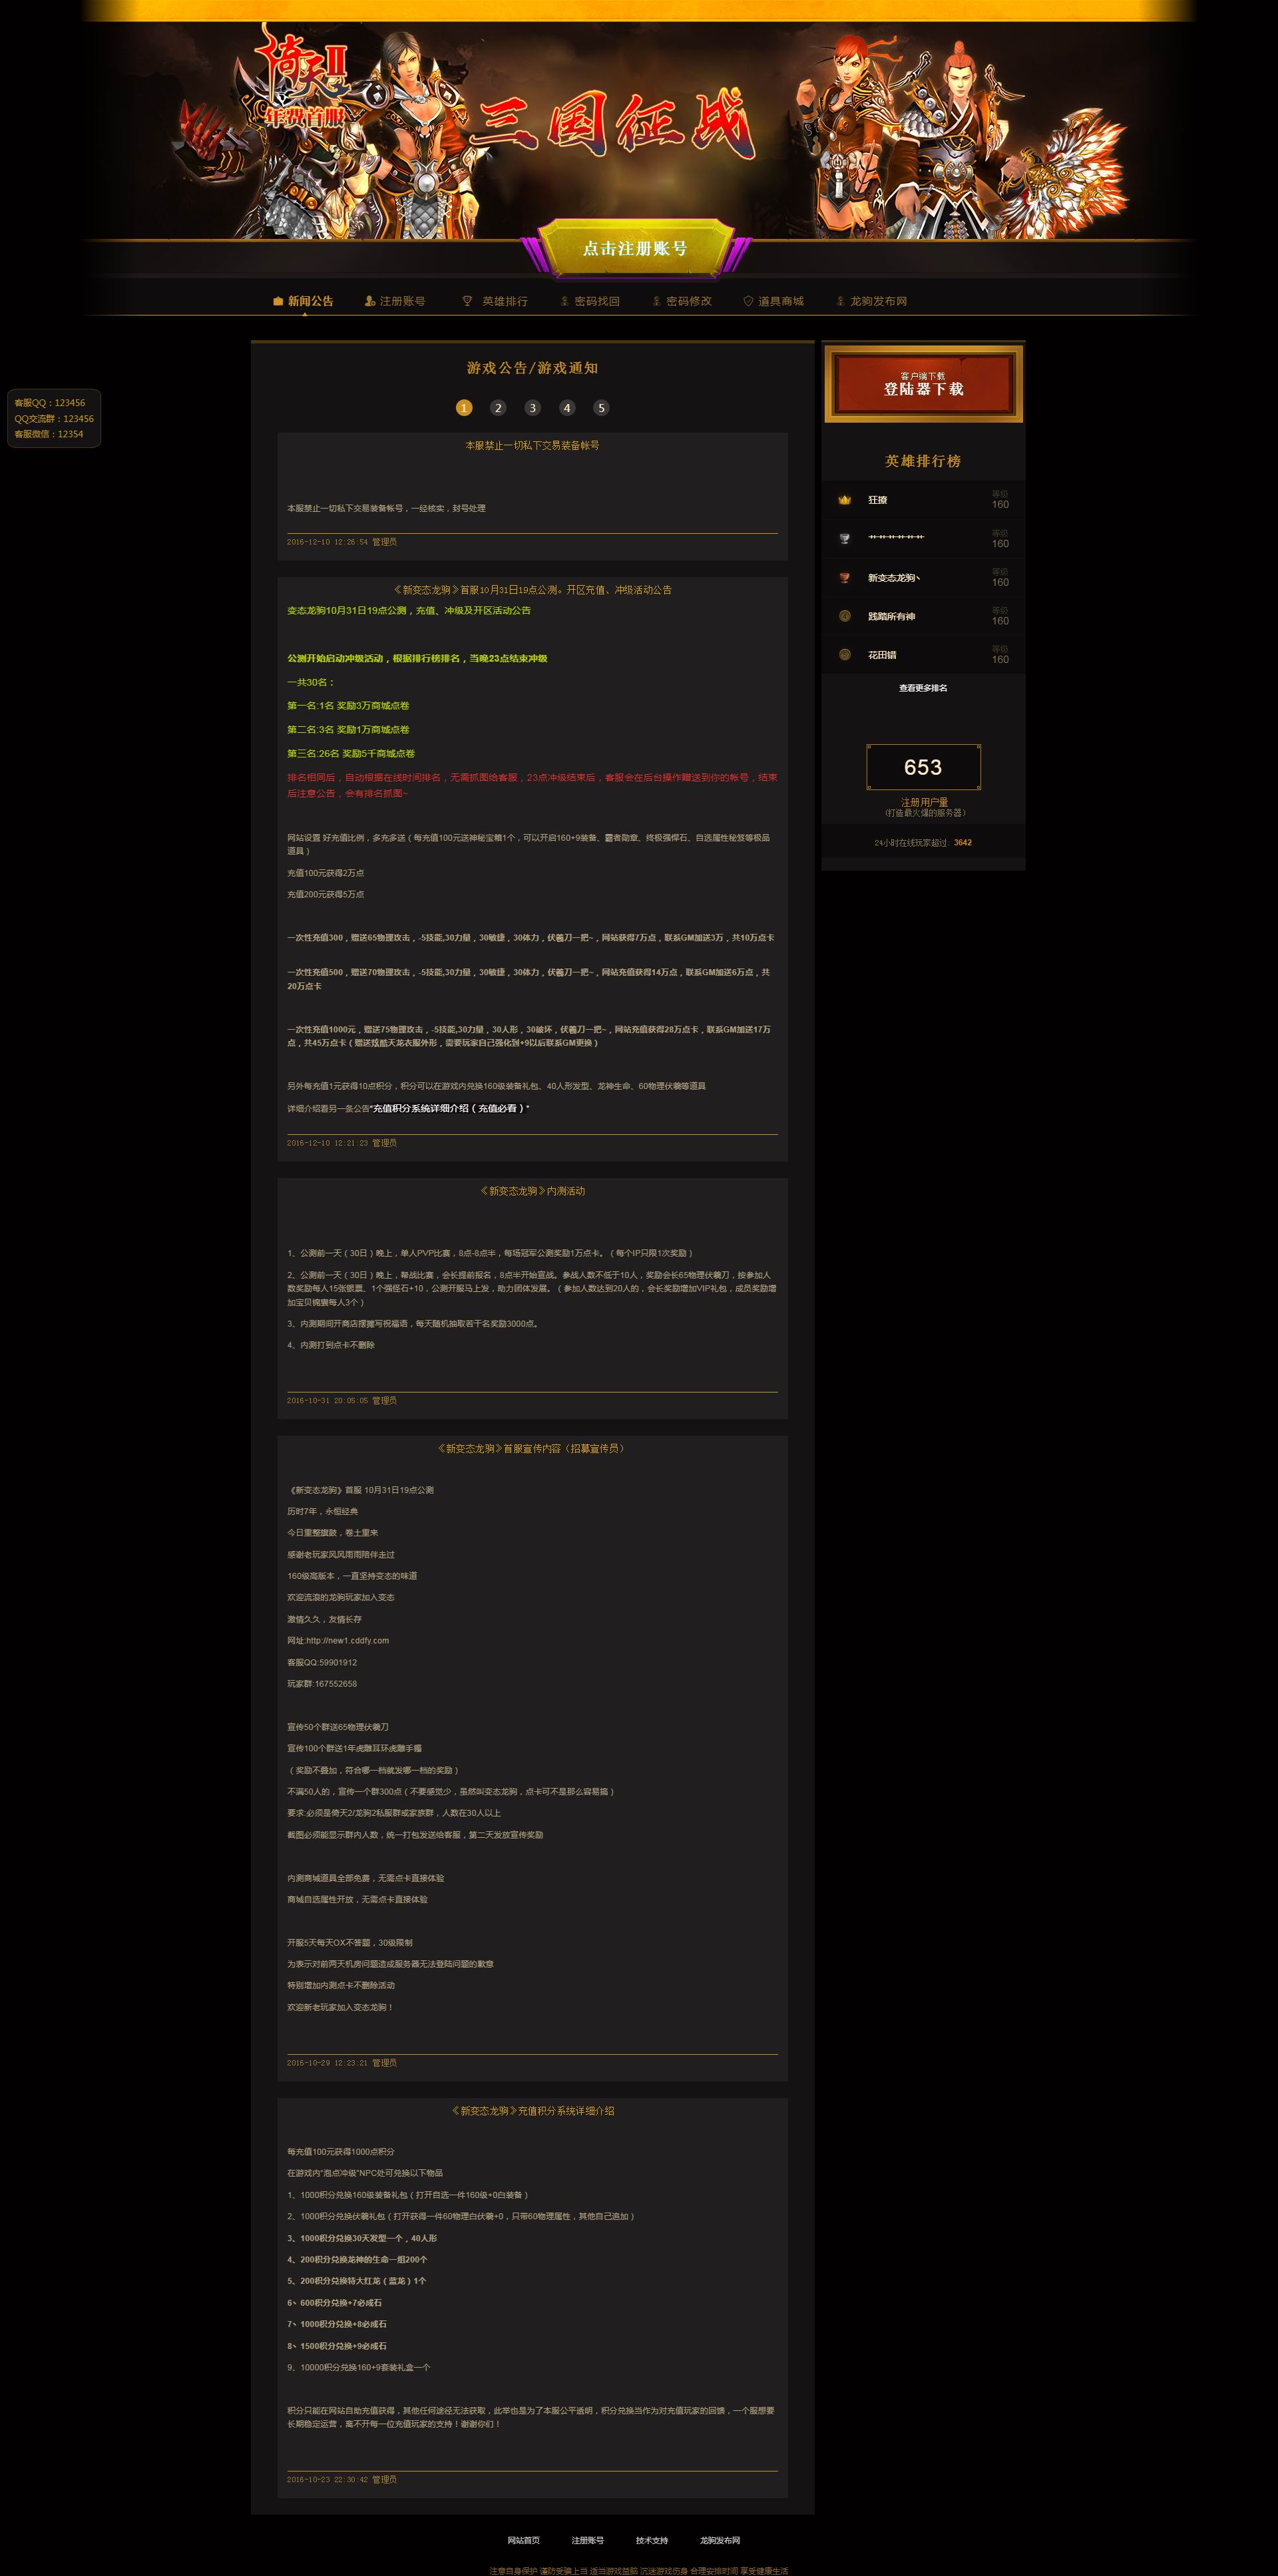Screen dimensions: 1278x2576
Task: Click timestamp 2016-12-10 12:26:54
Action: click(327, 542)
